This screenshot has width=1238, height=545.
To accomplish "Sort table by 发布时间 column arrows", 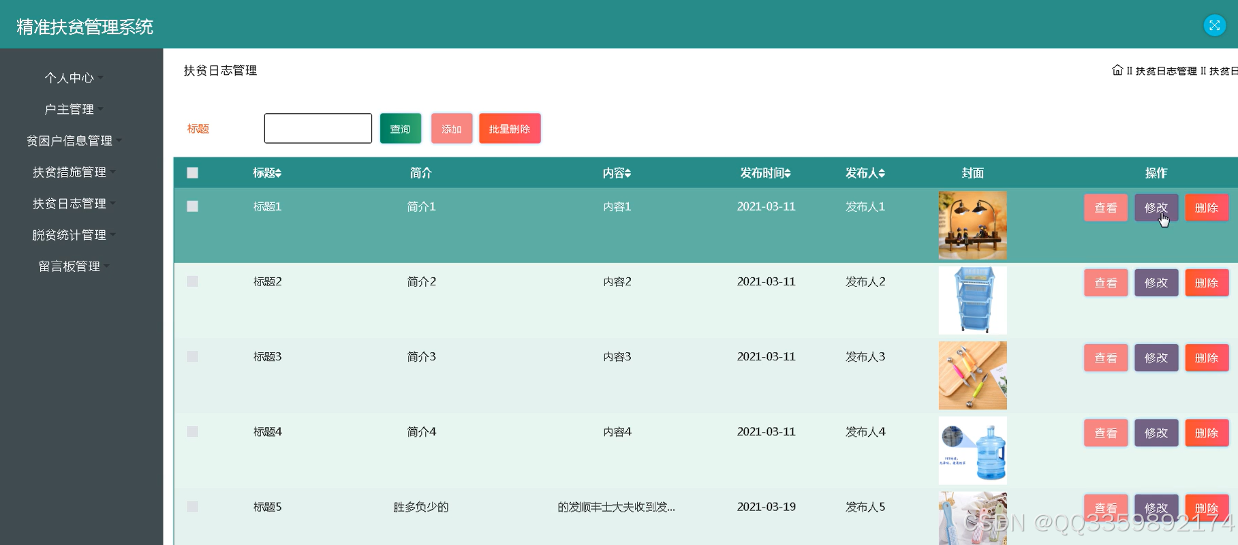I will click(x=788, y=173).
